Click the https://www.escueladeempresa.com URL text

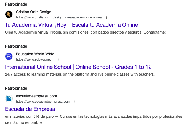[x=43, y=102]
